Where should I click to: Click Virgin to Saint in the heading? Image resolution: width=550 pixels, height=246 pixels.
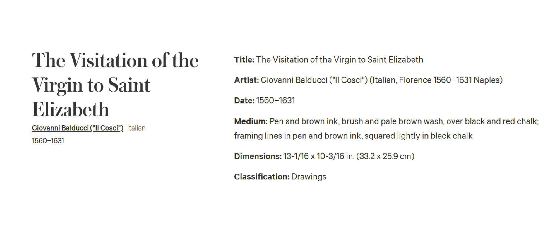tap(91, 85)
